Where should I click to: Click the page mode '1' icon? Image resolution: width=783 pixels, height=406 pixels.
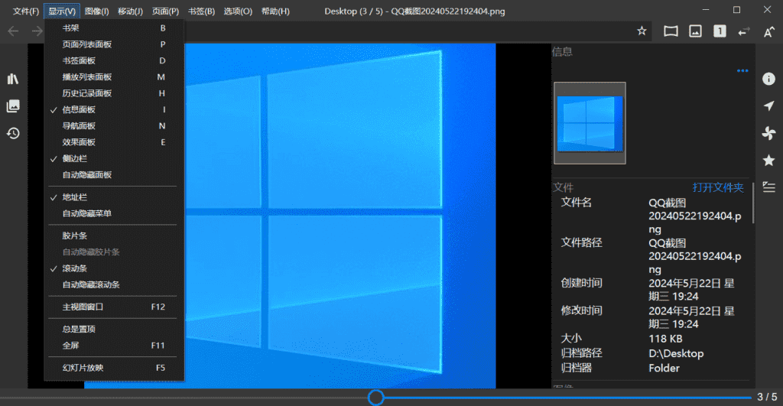tap(720, 31)
